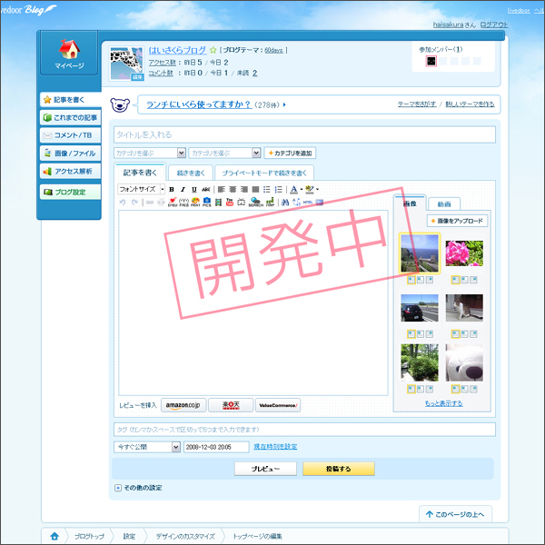Select the 記事を書く editor tab
This screenshot has height=545, width=545.
pos(140,173)
